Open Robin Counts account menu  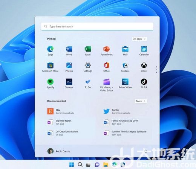click(x=59, y=151)
